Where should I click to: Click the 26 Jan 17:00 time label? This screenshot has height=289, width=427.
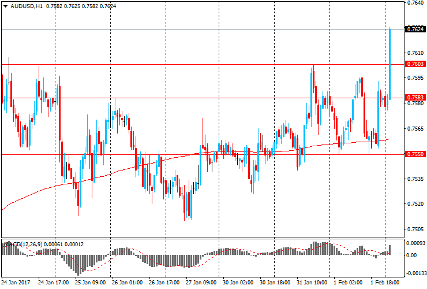click(164, 283)
